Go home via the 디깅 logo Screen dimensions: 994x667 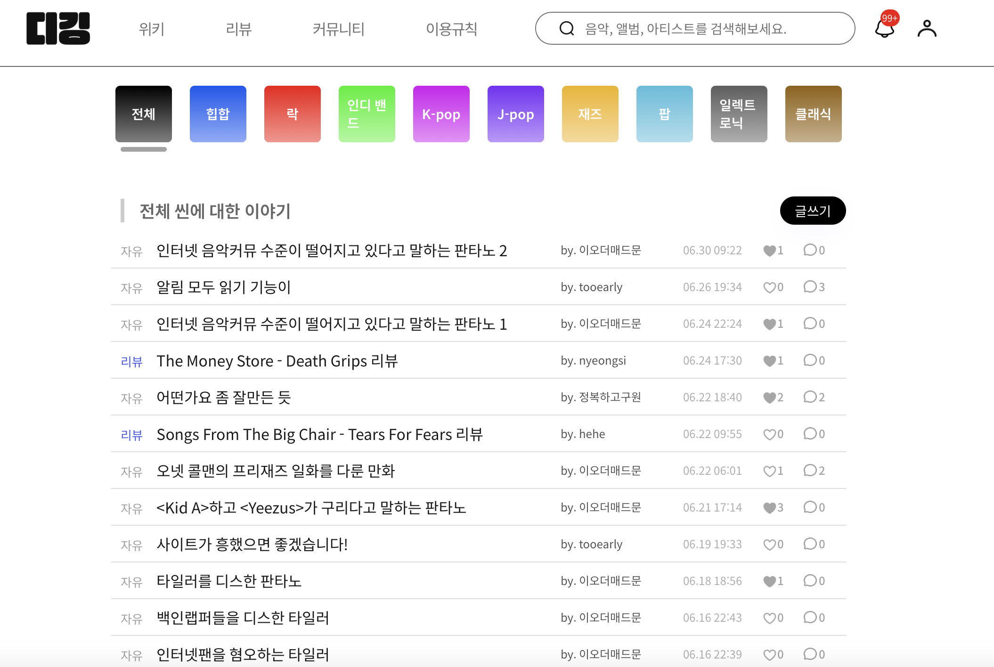tap(58, 29)
